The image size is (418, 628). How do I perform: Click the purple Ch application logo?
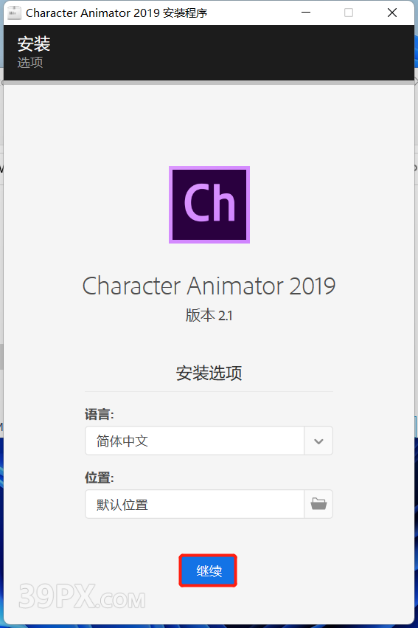[209, 204]
